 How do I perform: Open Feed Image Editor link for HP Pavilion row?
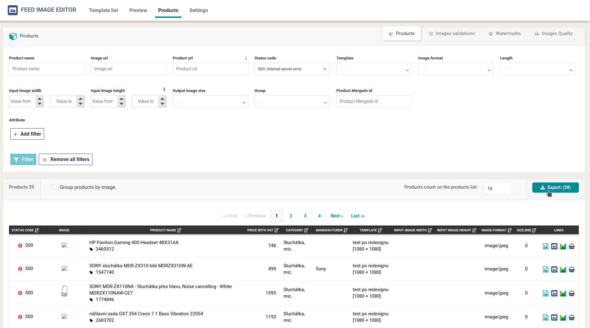(554, 246)
